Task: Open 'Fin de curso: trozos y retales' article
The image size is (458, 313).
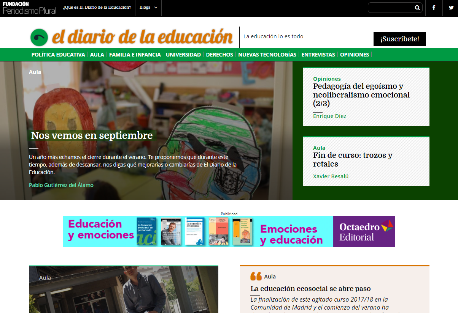Action: click(x=353, y=160)
